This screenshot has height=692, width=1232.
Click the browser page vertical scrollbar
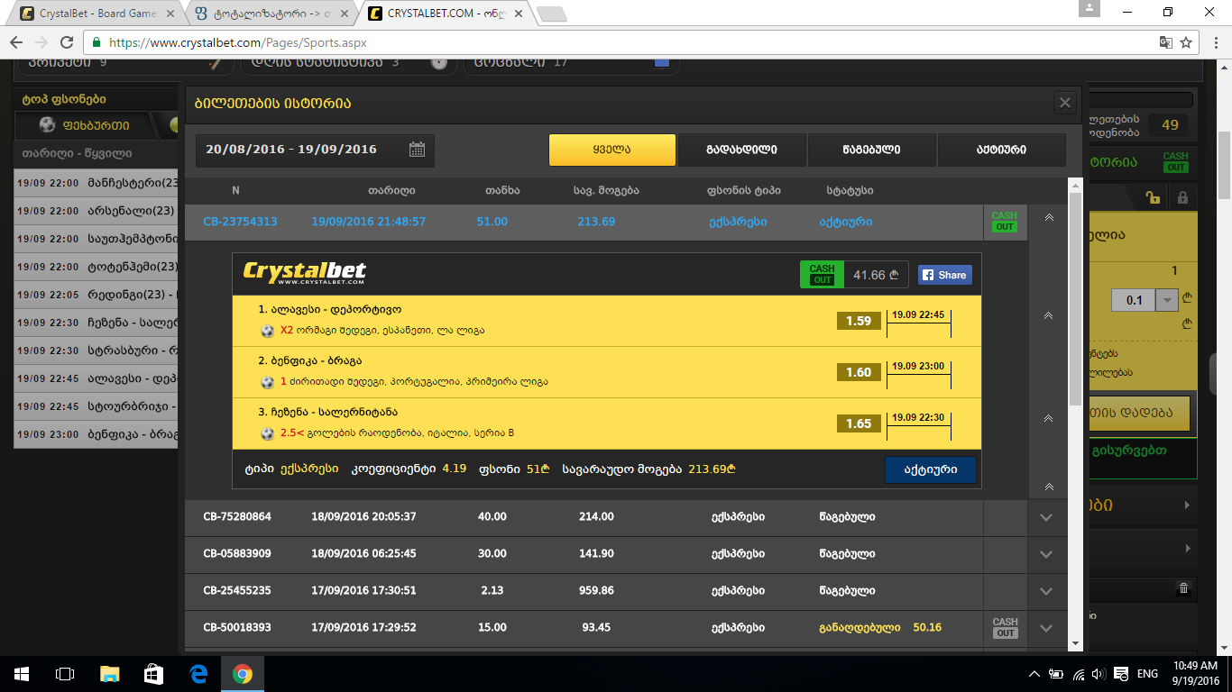pos(1225,166)
